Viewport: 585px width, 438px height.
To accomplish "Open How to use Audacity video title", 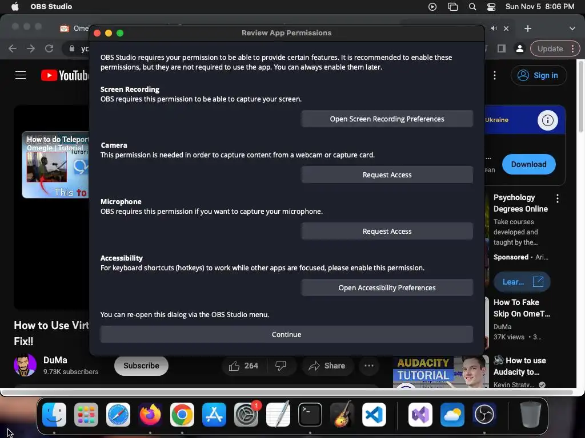I will coord(520,366).
